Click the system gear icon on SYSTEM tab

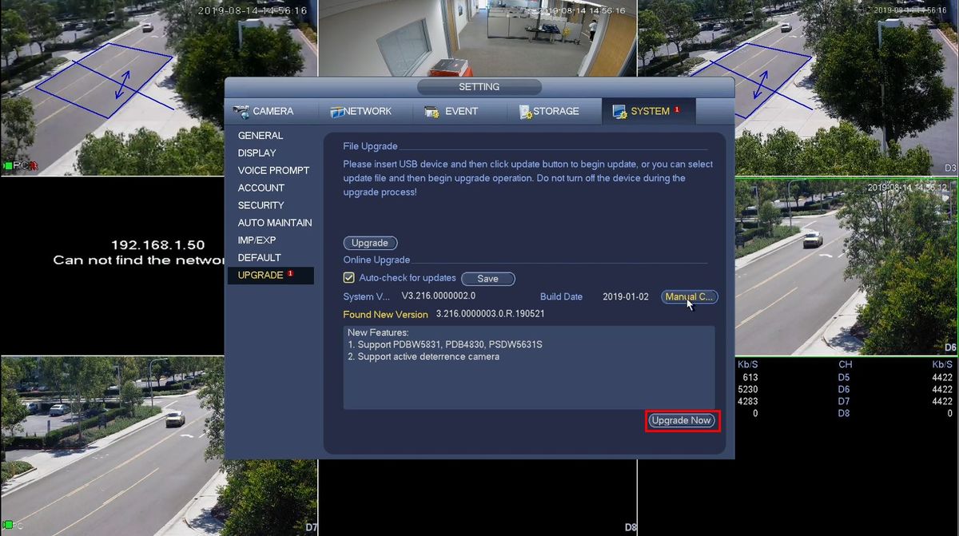pyautogui.click(x=619, y=112)
